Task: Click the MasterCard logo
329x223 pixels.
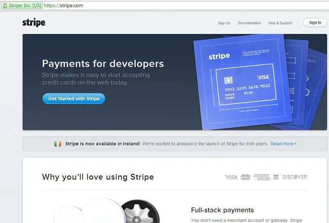Action: pyautogui.click(x=245, y=177)
